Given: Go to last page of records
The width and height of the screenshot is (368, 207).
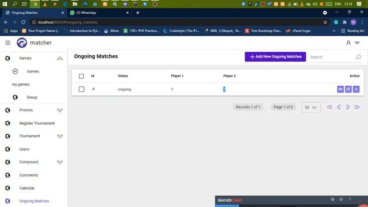Looking at the screenshot, I should [357, 108].
